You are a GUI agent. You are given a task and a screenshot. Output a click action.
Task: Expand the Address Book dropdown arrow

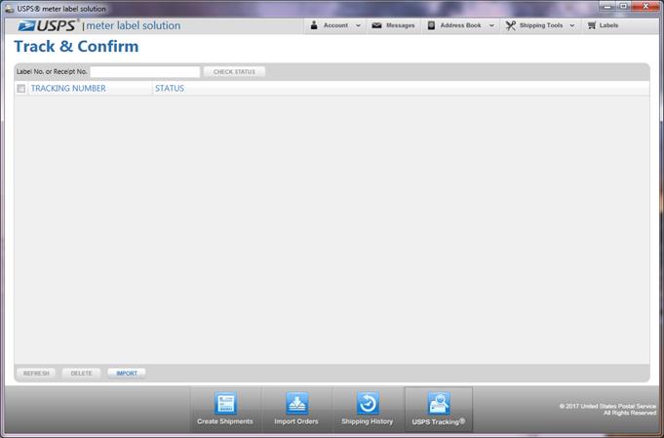[x=491, y=25]
